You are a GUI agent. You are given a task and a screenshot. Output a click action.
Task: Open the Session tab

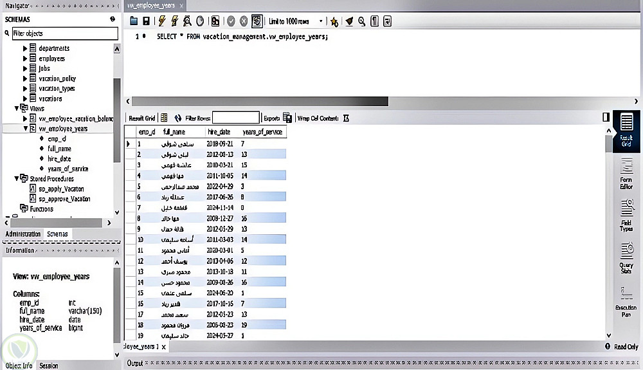pos(48,365)
